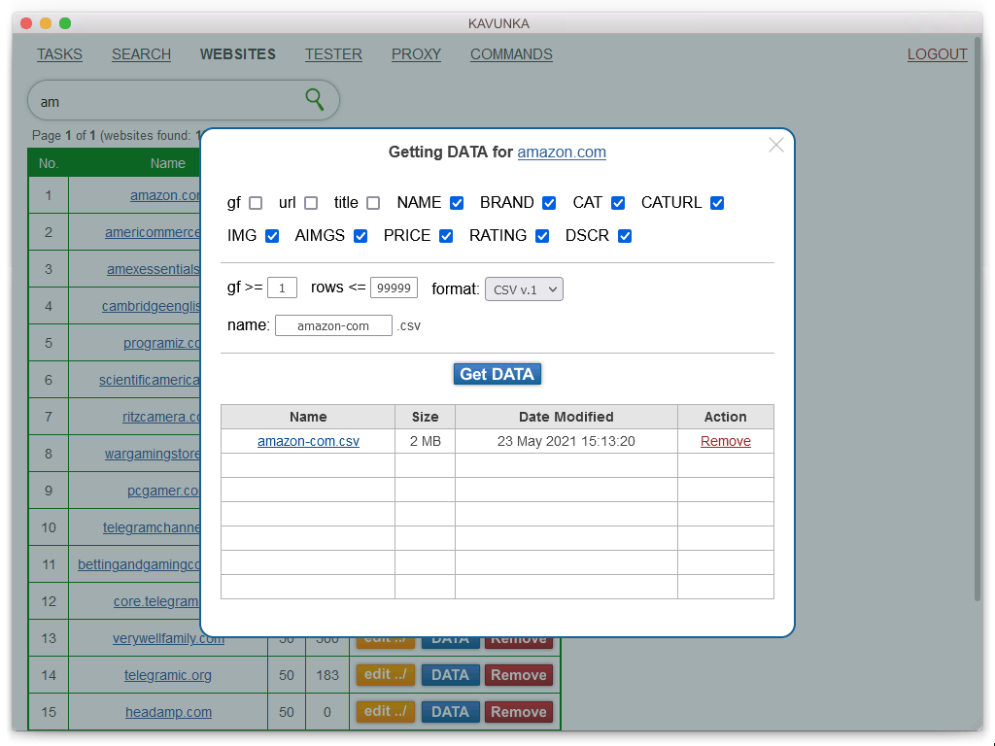This screenshot has height=746, width=995.
Task: Uncheck the DSCR checkbox
Action: (x=625, y=236)
